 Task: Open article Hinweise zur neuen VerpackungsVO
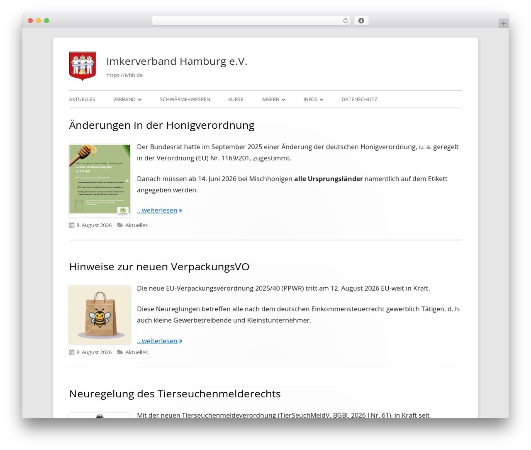tap(159, 267)
